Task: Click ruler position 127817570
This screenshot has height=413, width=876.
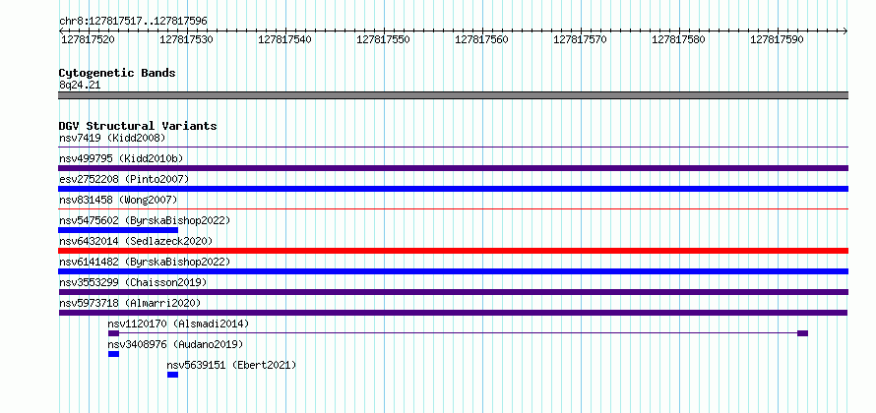Action: point(581,39)
